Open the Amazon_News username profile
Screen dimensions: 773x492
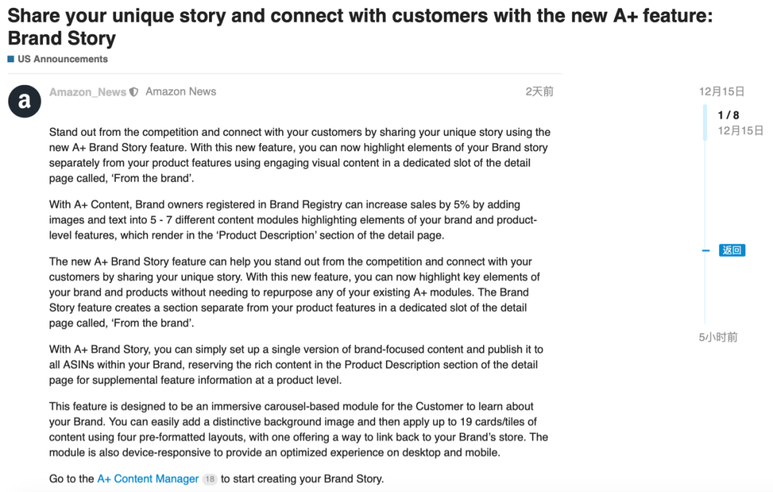pyautogui.click(x=88, y=92)
